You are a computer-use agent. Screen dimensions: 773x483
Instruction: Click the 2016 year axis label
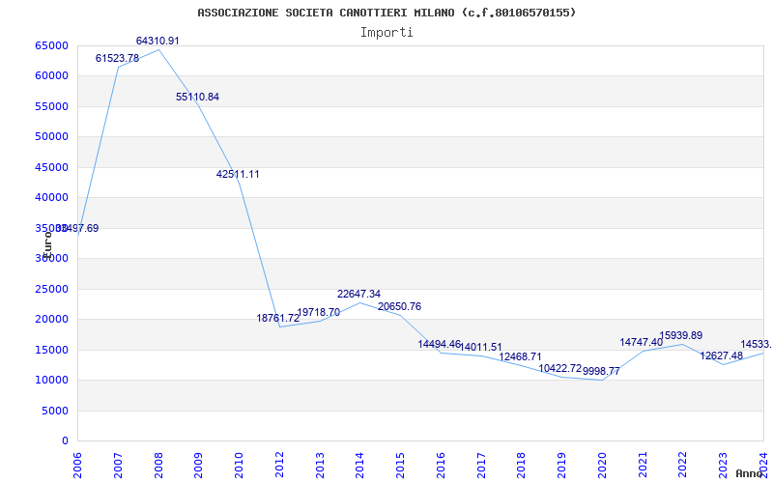click(x=441, y=466)
